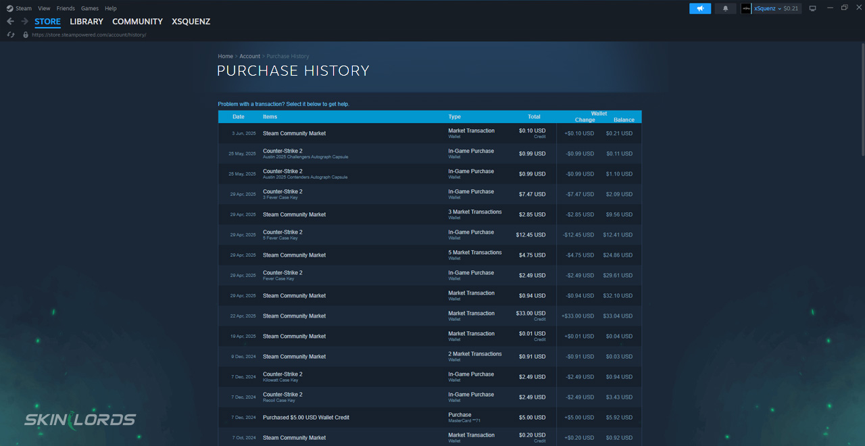
Task: Select the Austin 2025 Challengers Autograph Capsule purchase
Action: click(x=430, y=153)
